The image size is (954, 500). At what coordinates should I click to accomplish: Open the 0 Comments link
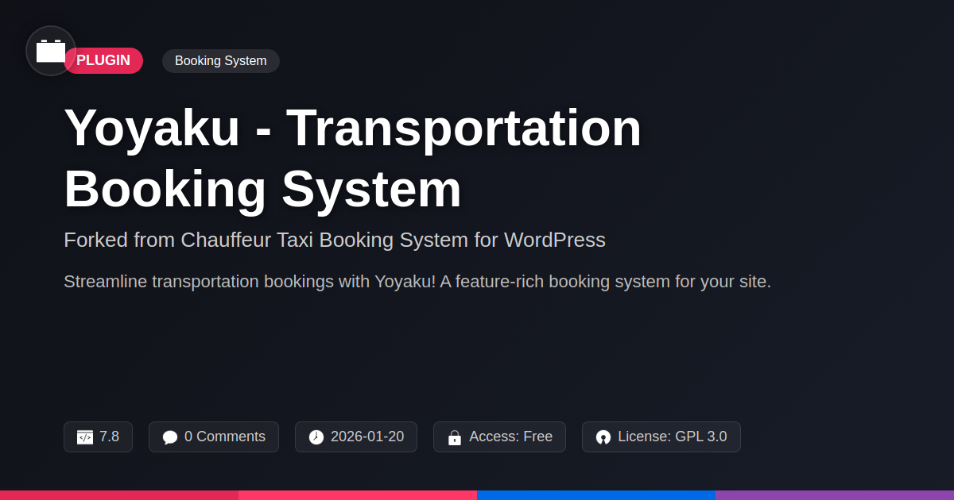click(225, 437)
